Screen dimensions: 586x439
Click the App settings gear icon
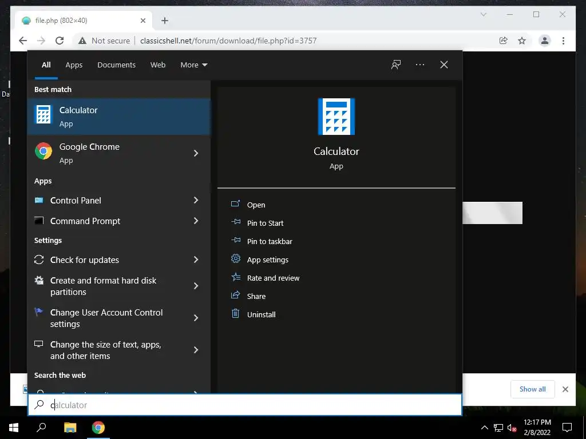235,259
